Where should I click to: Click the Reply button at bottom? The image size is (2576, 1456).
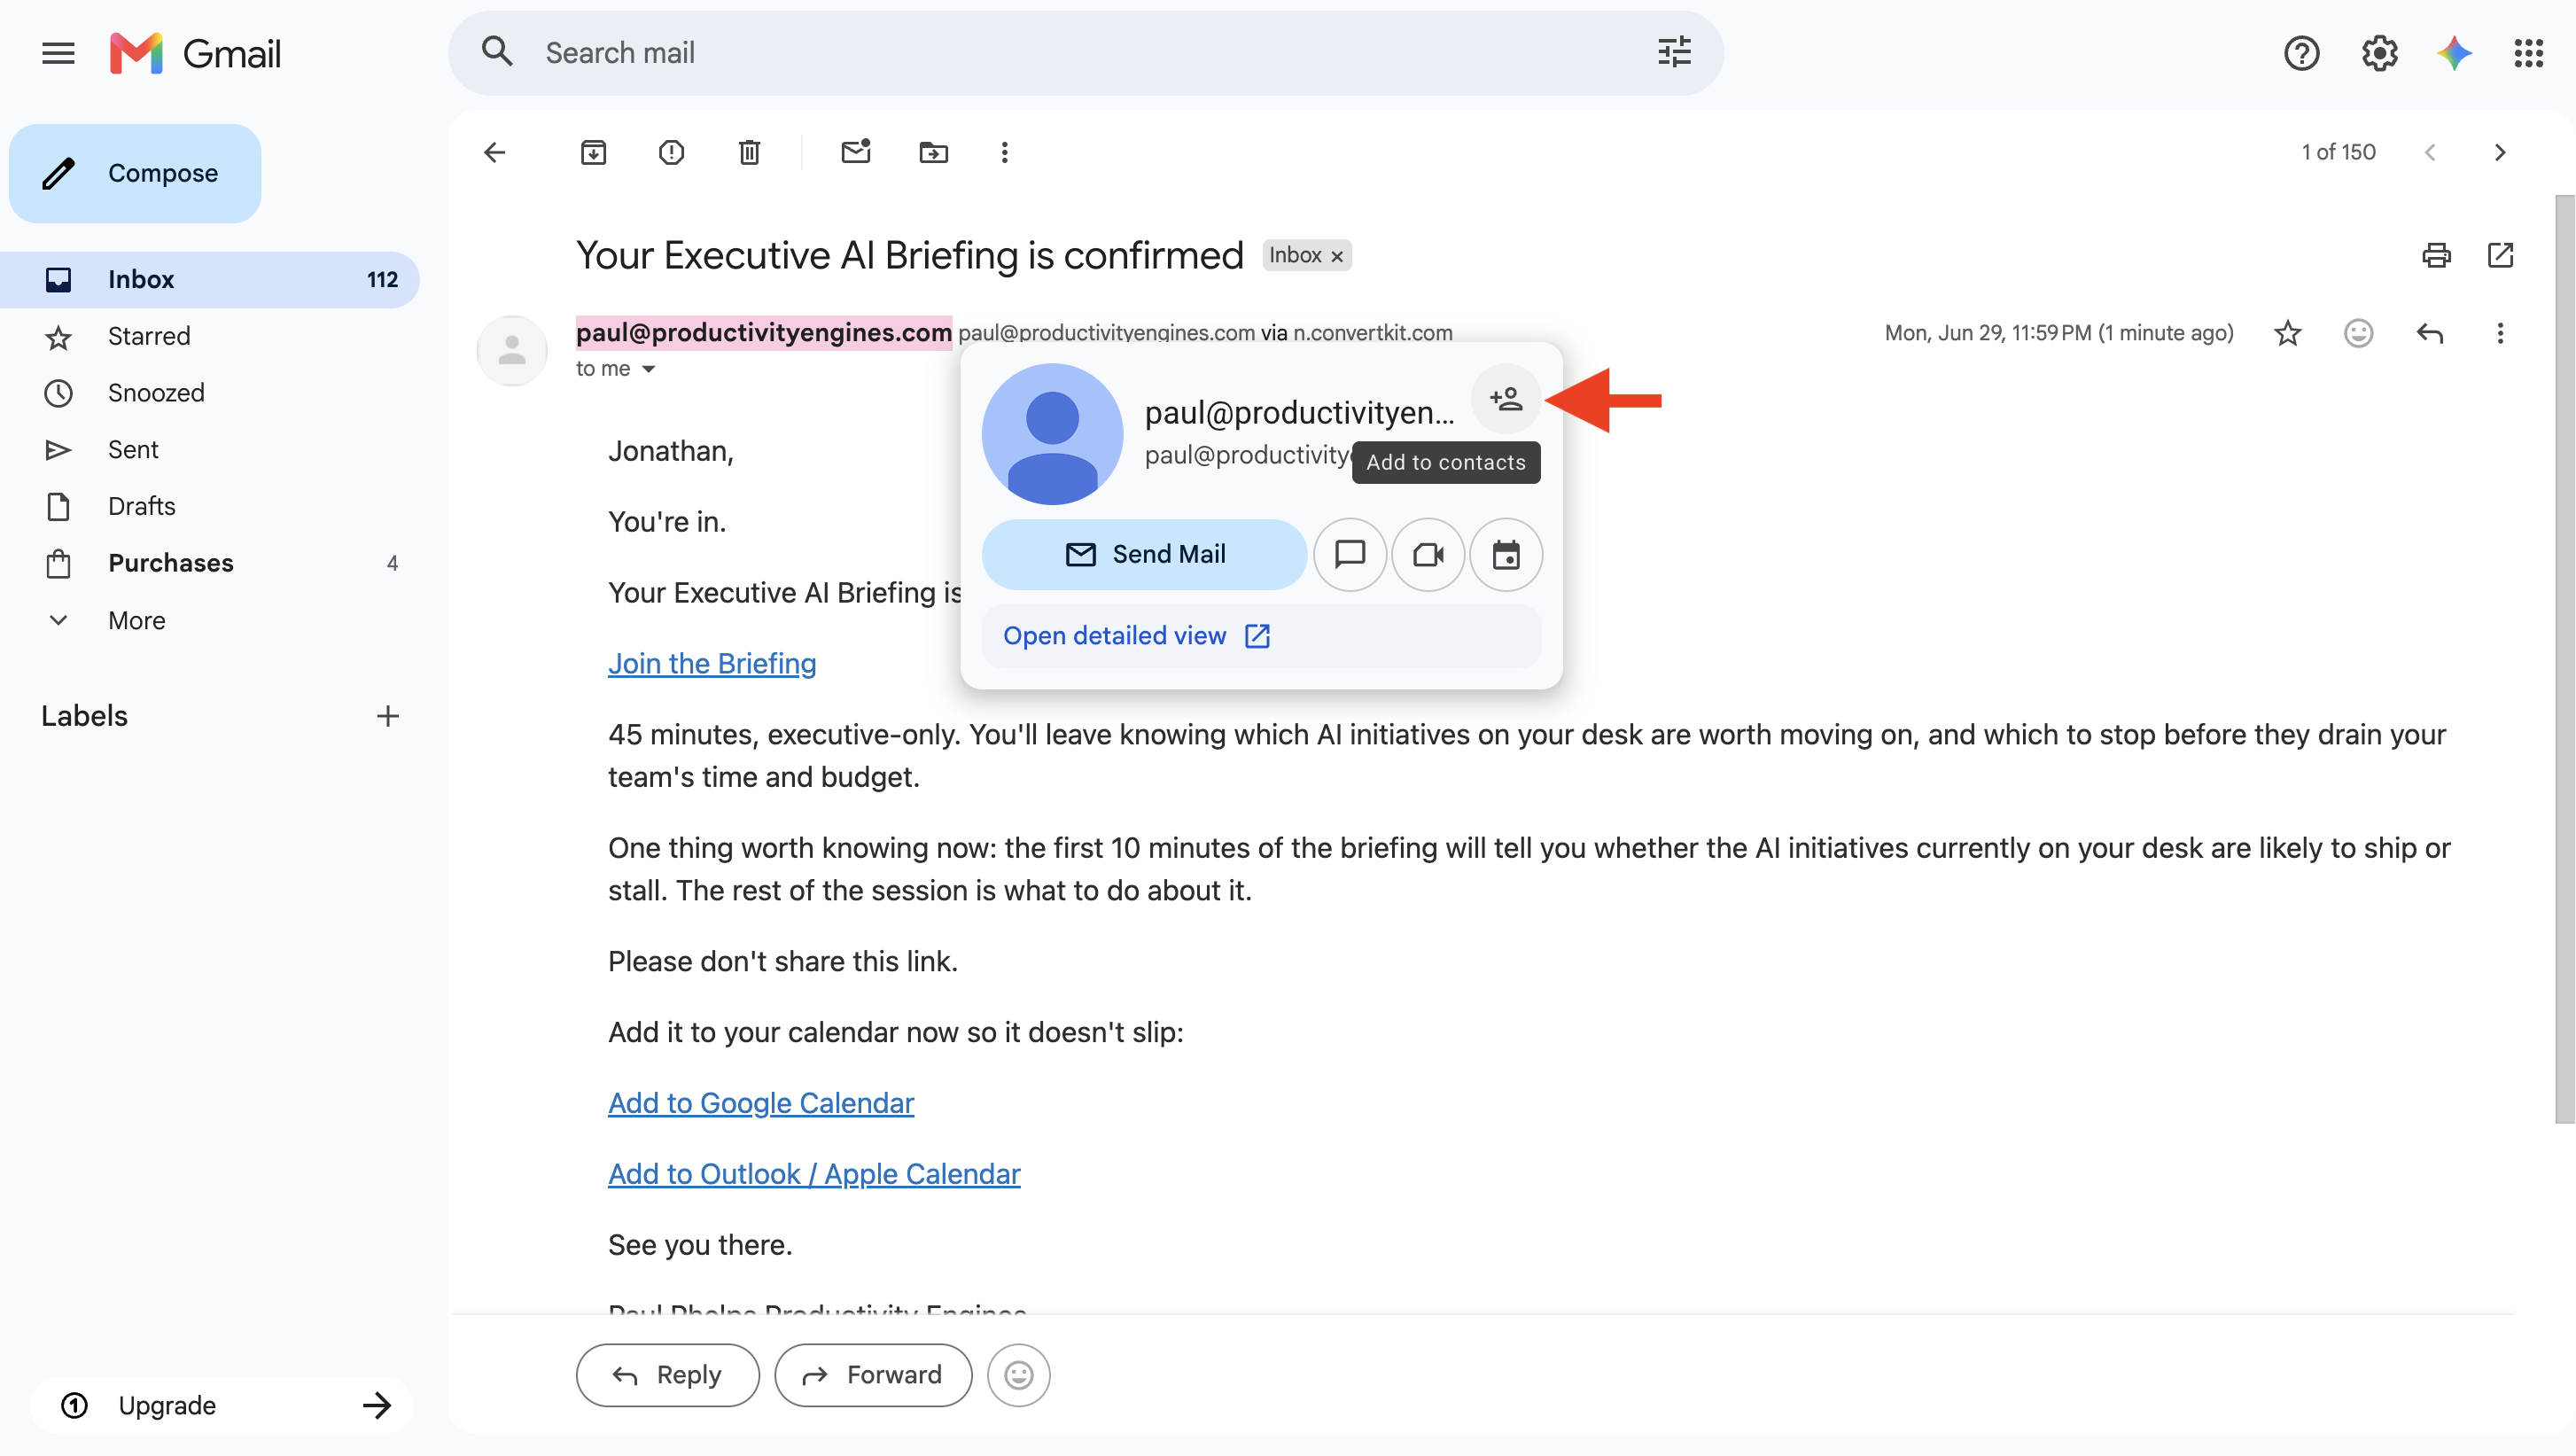667,1375
